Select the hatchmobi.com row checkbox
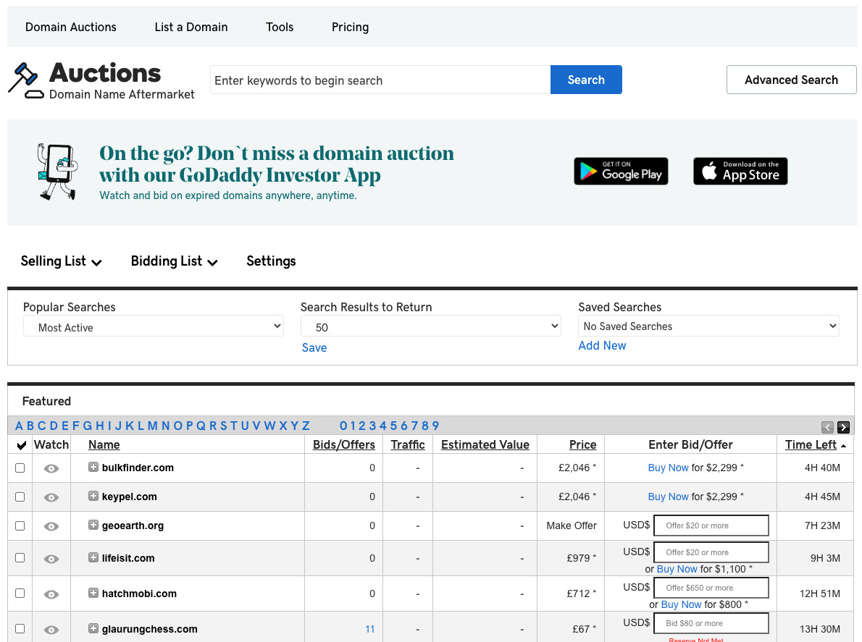This screenshot has height=642, width=862. tap(20, 594)
